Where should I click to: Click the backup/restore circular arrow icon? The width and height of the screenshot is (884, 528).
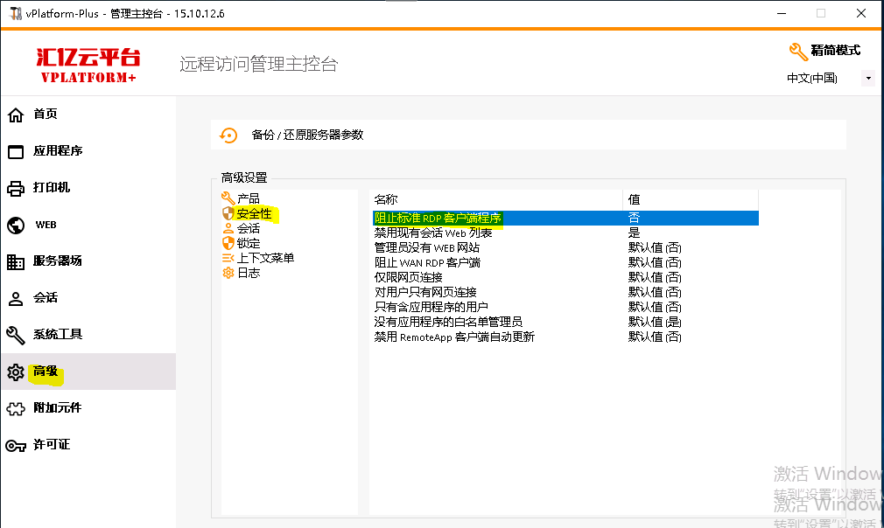(x=228, y=135)
